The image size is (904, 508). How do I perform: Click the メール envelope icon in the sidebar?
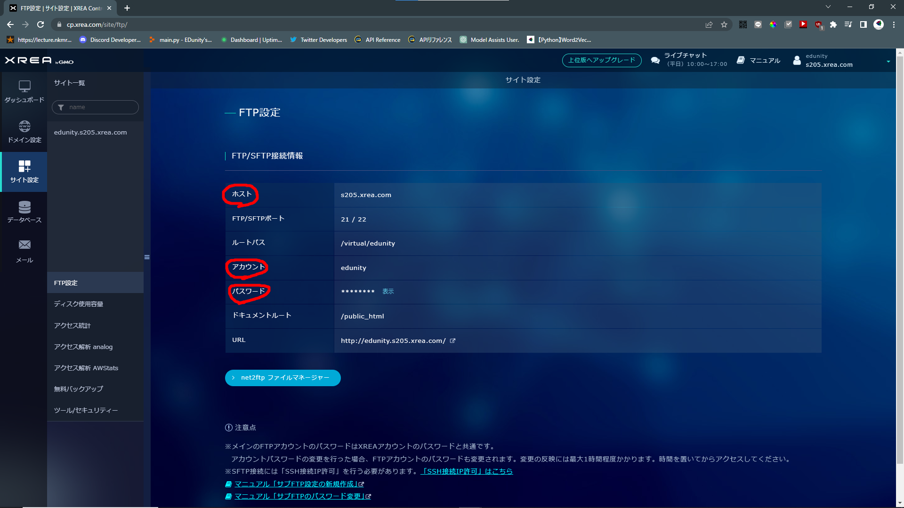click(24, 245)
